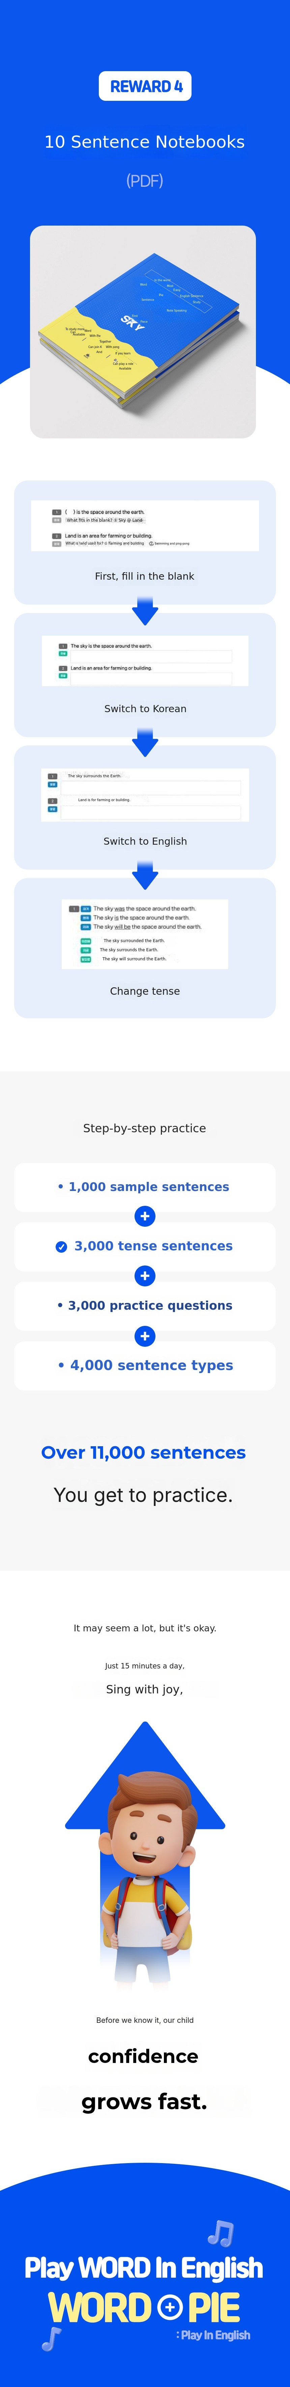This screenshot has width=290, height=2387.
Task: Select the Switch to Korean example image
Action: point(145,660)
